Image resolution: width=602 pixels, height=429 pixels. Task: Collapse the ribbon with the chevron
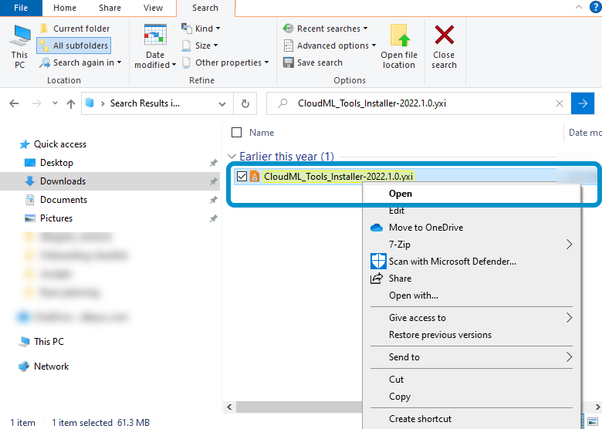point(579,7)
